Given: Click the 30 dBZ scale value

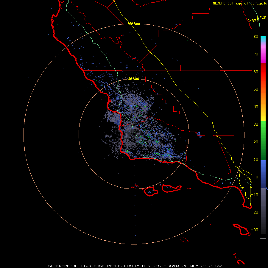Looking at the screenshot, I should tap(256, 124).
